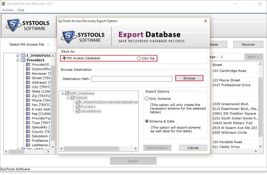Click the ProviderID field icon
This screenshot has height=175, width=267.
pyautogui.click(x=28, y=65)
